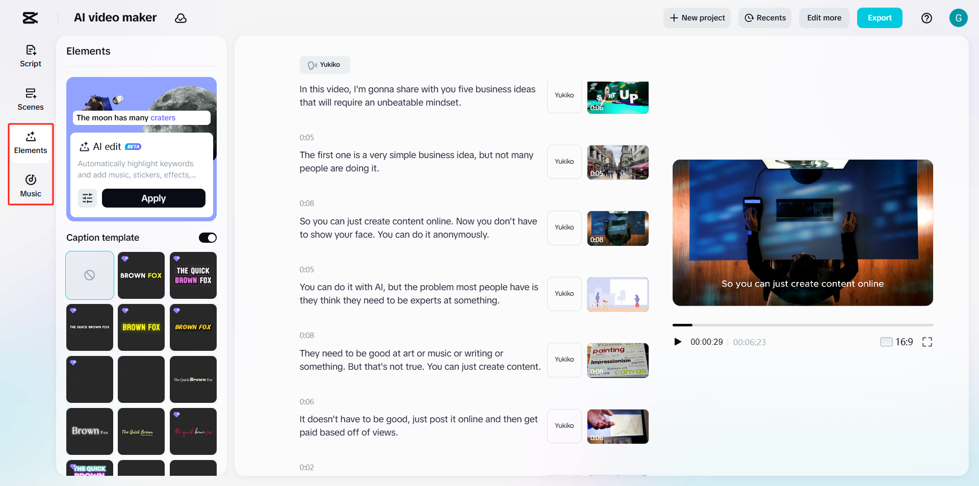
Task: Create a New project
Action: pyautogui.click(x=697, y=18)
